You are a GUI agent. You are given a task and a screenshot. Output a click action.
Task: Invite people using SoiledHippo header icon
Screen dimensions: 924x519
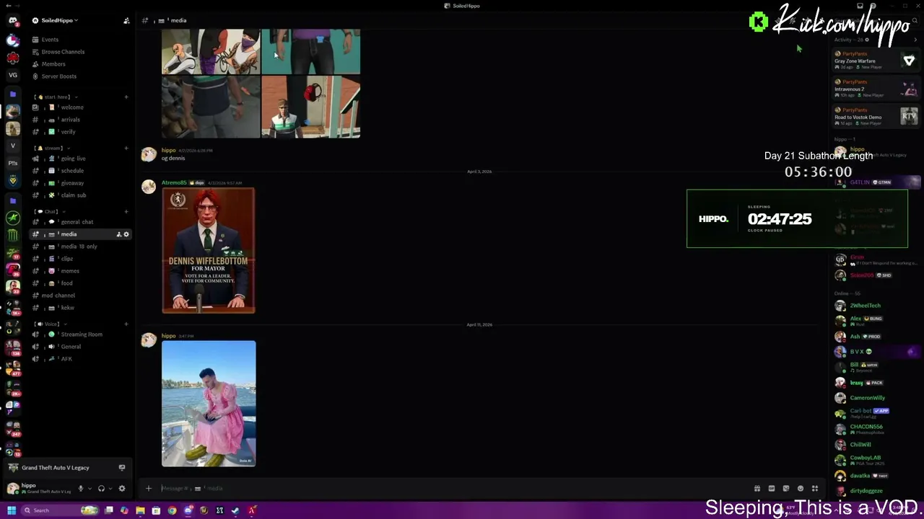(x=126, y=21)
